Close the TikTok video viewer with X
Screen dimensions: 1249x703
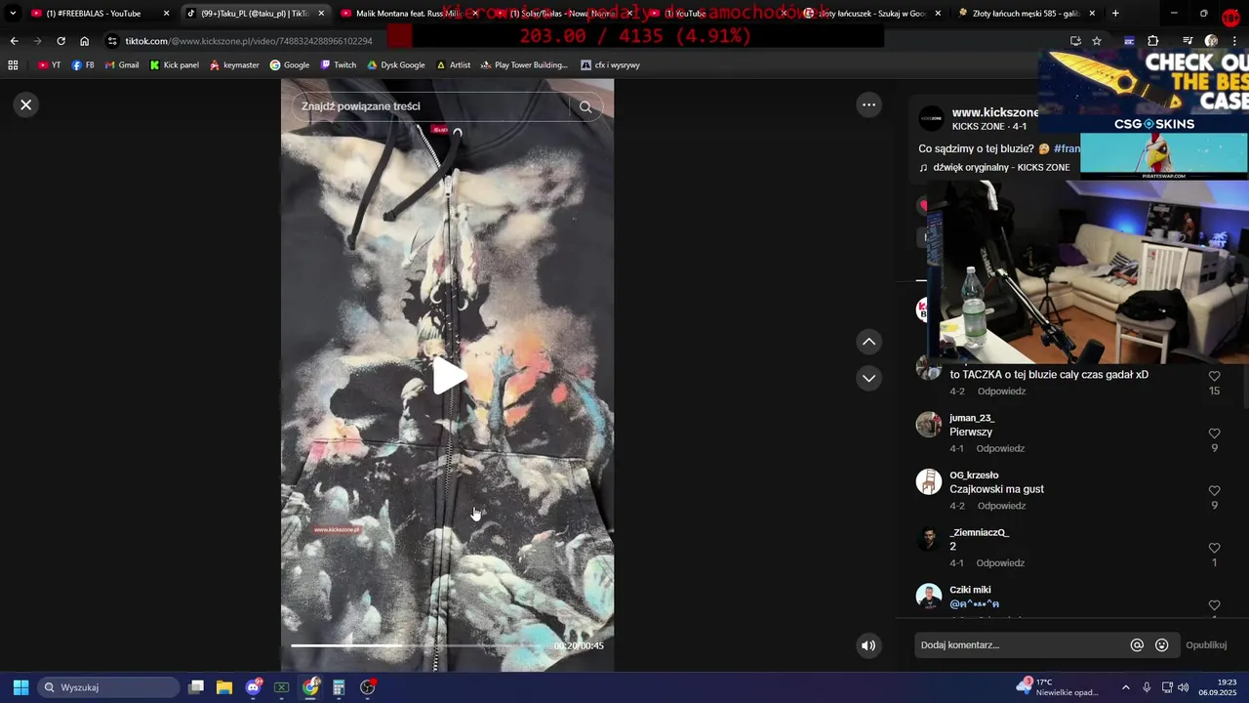[x=26, y=104]
